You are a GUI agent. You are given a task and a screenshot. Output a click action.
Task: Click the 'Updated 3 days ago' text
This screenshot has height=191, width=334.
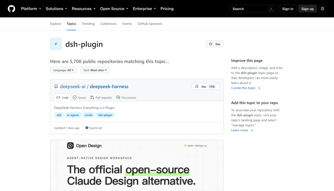coord(67,128)
